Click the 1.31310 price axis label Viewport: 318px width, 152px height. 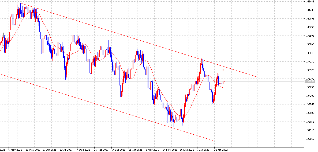pos(310,130)
